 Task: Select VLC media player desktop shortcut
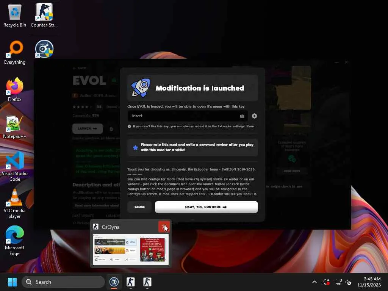[15, 203]
